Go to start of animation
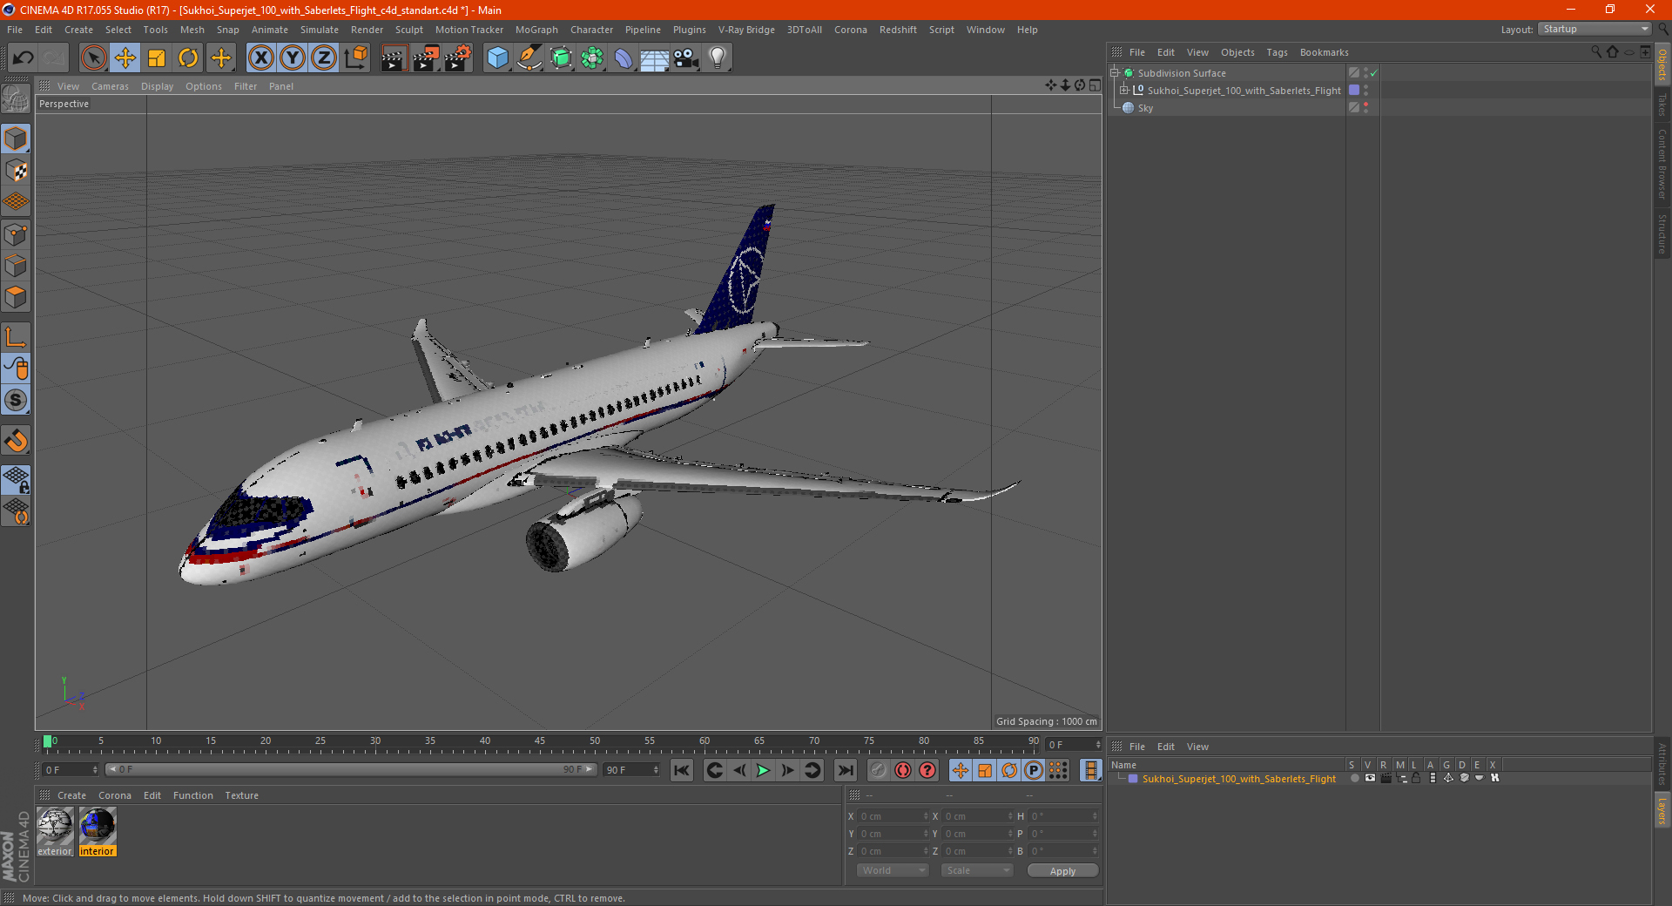The width and height of the screenshot is (1672, 906). click(x=682, y=770)
